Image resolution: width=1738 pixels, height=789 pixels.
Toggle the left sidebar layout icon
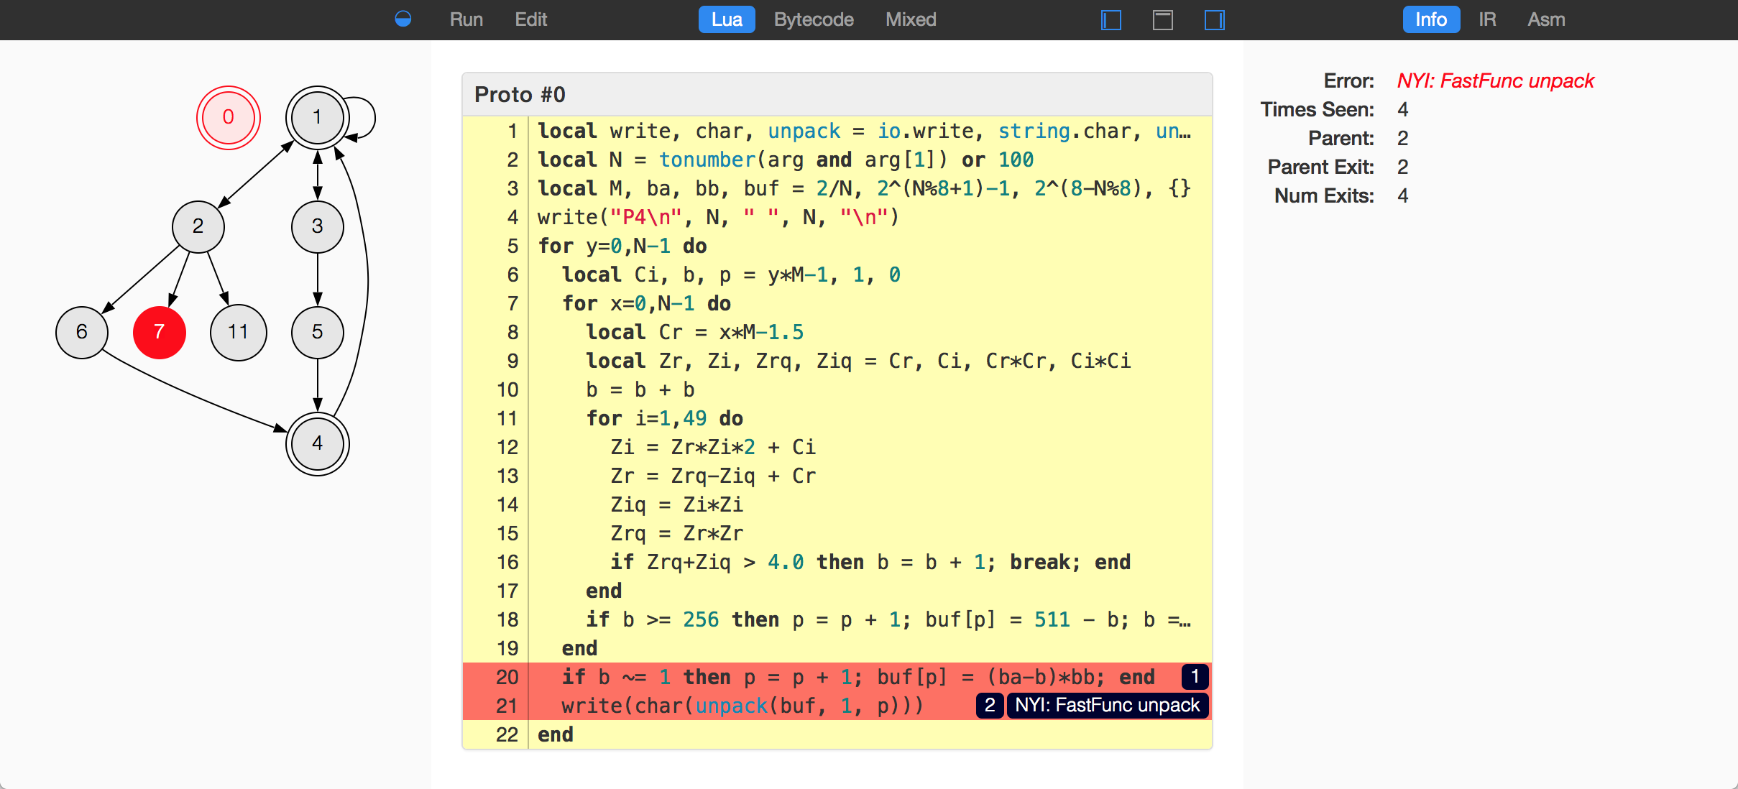pyautogui.click(x=1111, y=19)
